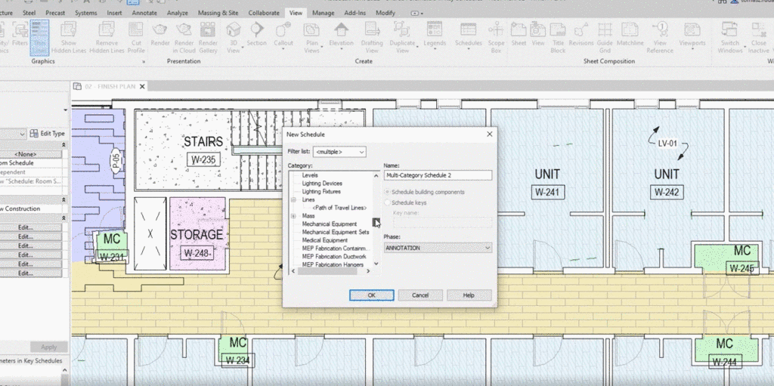Click the schedule Name input field
Screen dimensions: 774x386
click(438, 175)
